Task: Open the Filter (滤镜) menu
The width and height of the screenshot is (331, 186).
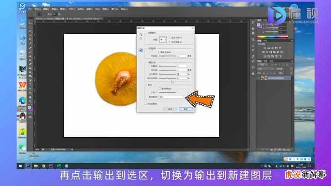Action: (89, 9)
